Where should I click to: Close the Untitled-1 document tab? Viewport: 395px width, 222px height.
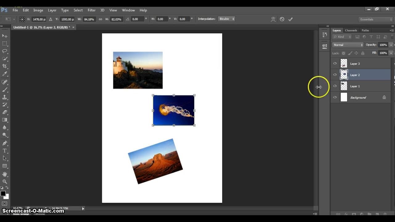pyautogui.click(x=73, y=27)
